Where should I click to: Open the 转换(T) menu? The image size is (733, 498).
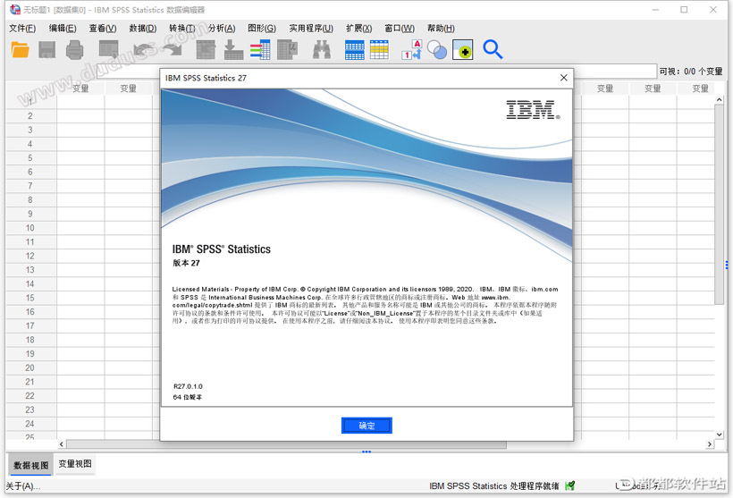click(182, 29)
